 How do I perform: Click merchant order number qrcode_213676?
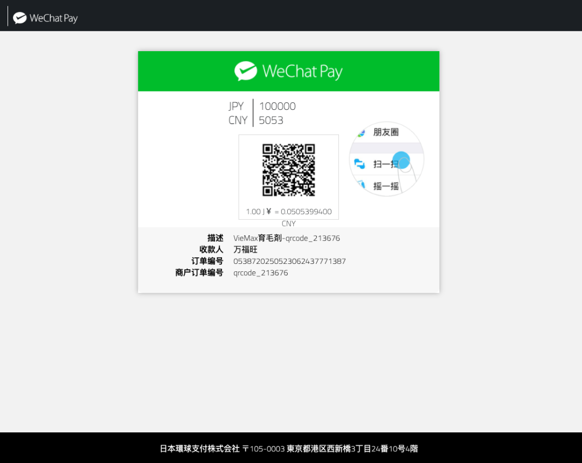[261, 273]
